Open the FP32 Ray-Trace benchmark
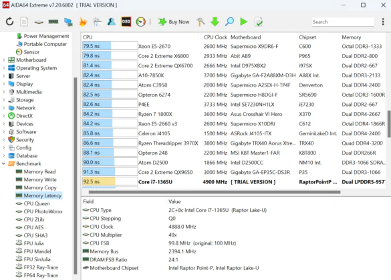Image resolution: width=391 pixels, height=280 pixels. (37, 267)
